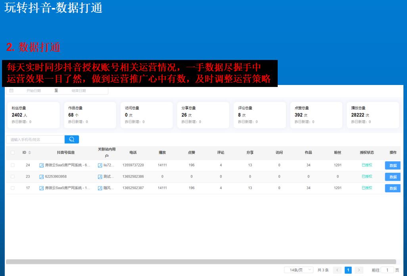Image resolution: width=407 pixels, height=276 pixels.
Task: Click 数据 button for row ID 24
Action: (393, 166)
